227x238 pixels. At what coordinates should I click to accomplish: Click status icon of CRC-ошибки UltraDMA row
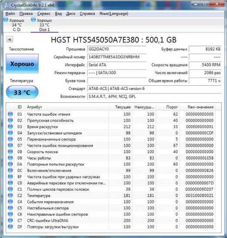[x=10, y=220]
